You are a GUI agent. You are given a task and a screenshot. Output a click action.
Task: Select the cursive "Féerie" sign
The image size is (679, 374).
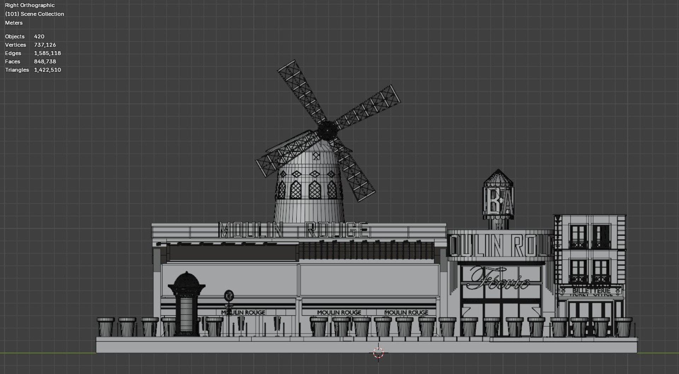pyautogui.click(x=499, y=278)
